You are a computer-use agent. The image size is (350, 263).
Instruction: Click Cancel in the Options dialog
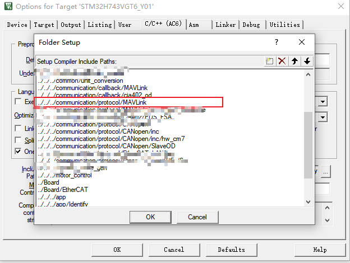(x=174, y=250)
